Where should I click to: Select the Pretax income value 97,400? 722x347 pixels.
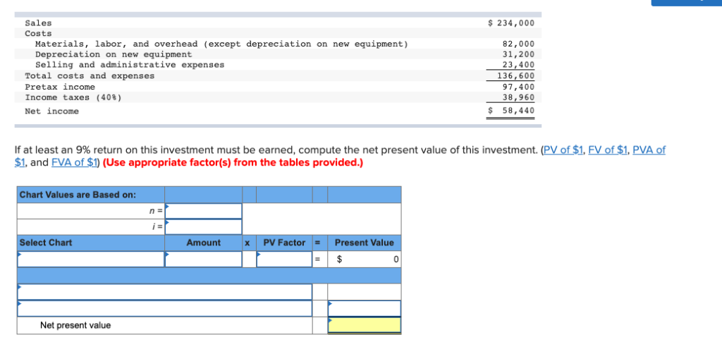pyautogui.click(x=518, y=87)
